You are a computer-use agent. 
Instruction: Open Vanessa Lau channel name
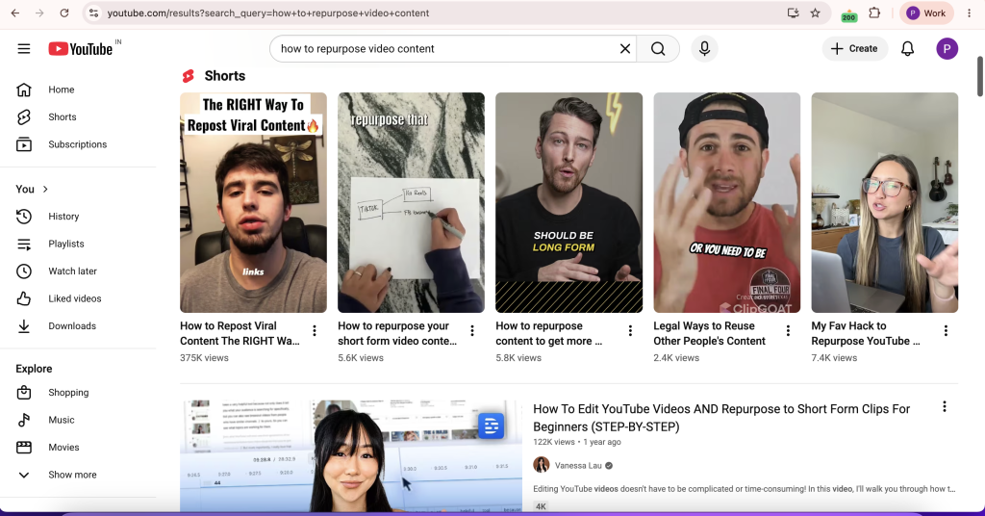pos(578,466)
